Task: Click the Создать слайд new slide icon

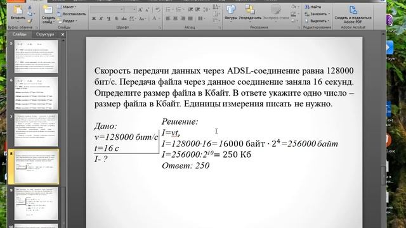Action: pyautogui.click(x=48, y=10)
